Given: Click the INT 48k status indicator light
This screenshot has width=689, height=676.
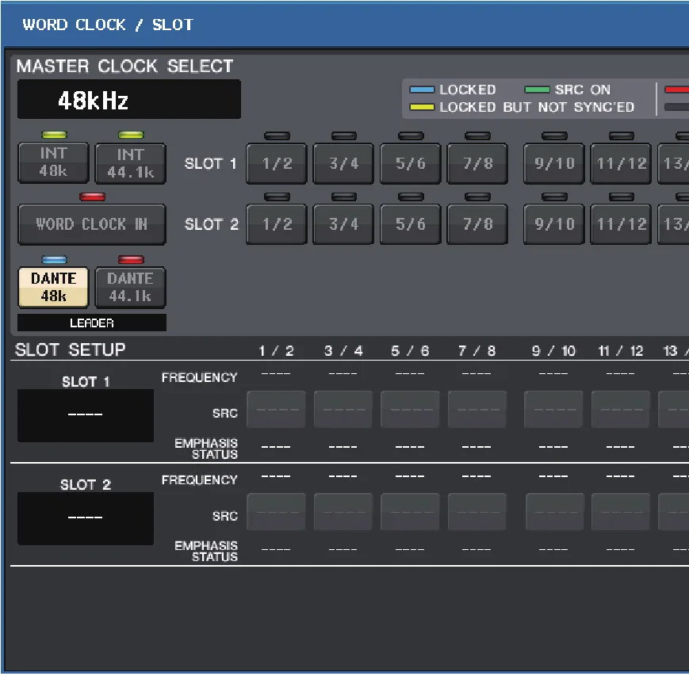Looking at the screenshot, I should point(54,135).
